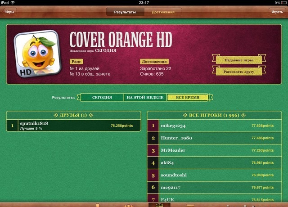Screen dimensions: 288x207
Task: Switch to the Результаты tab
Action: pyautogui.click(x=125, y=12)
